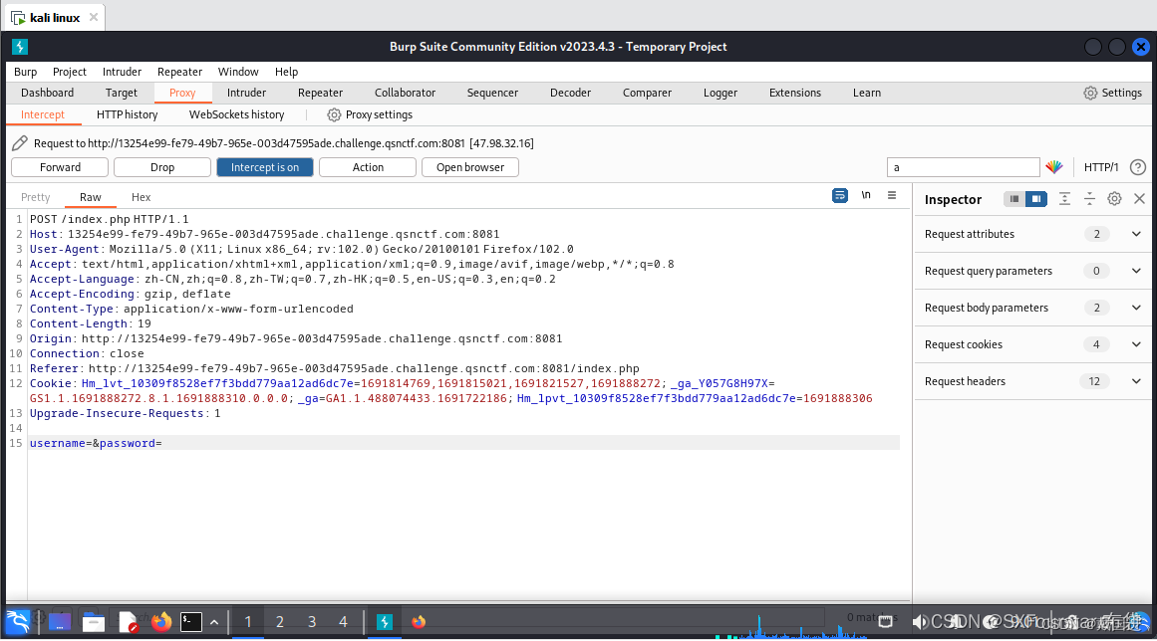Switch to the Intruder tool tab
The width and height of the screenshot is (1157, 641).
coord(246,93)
